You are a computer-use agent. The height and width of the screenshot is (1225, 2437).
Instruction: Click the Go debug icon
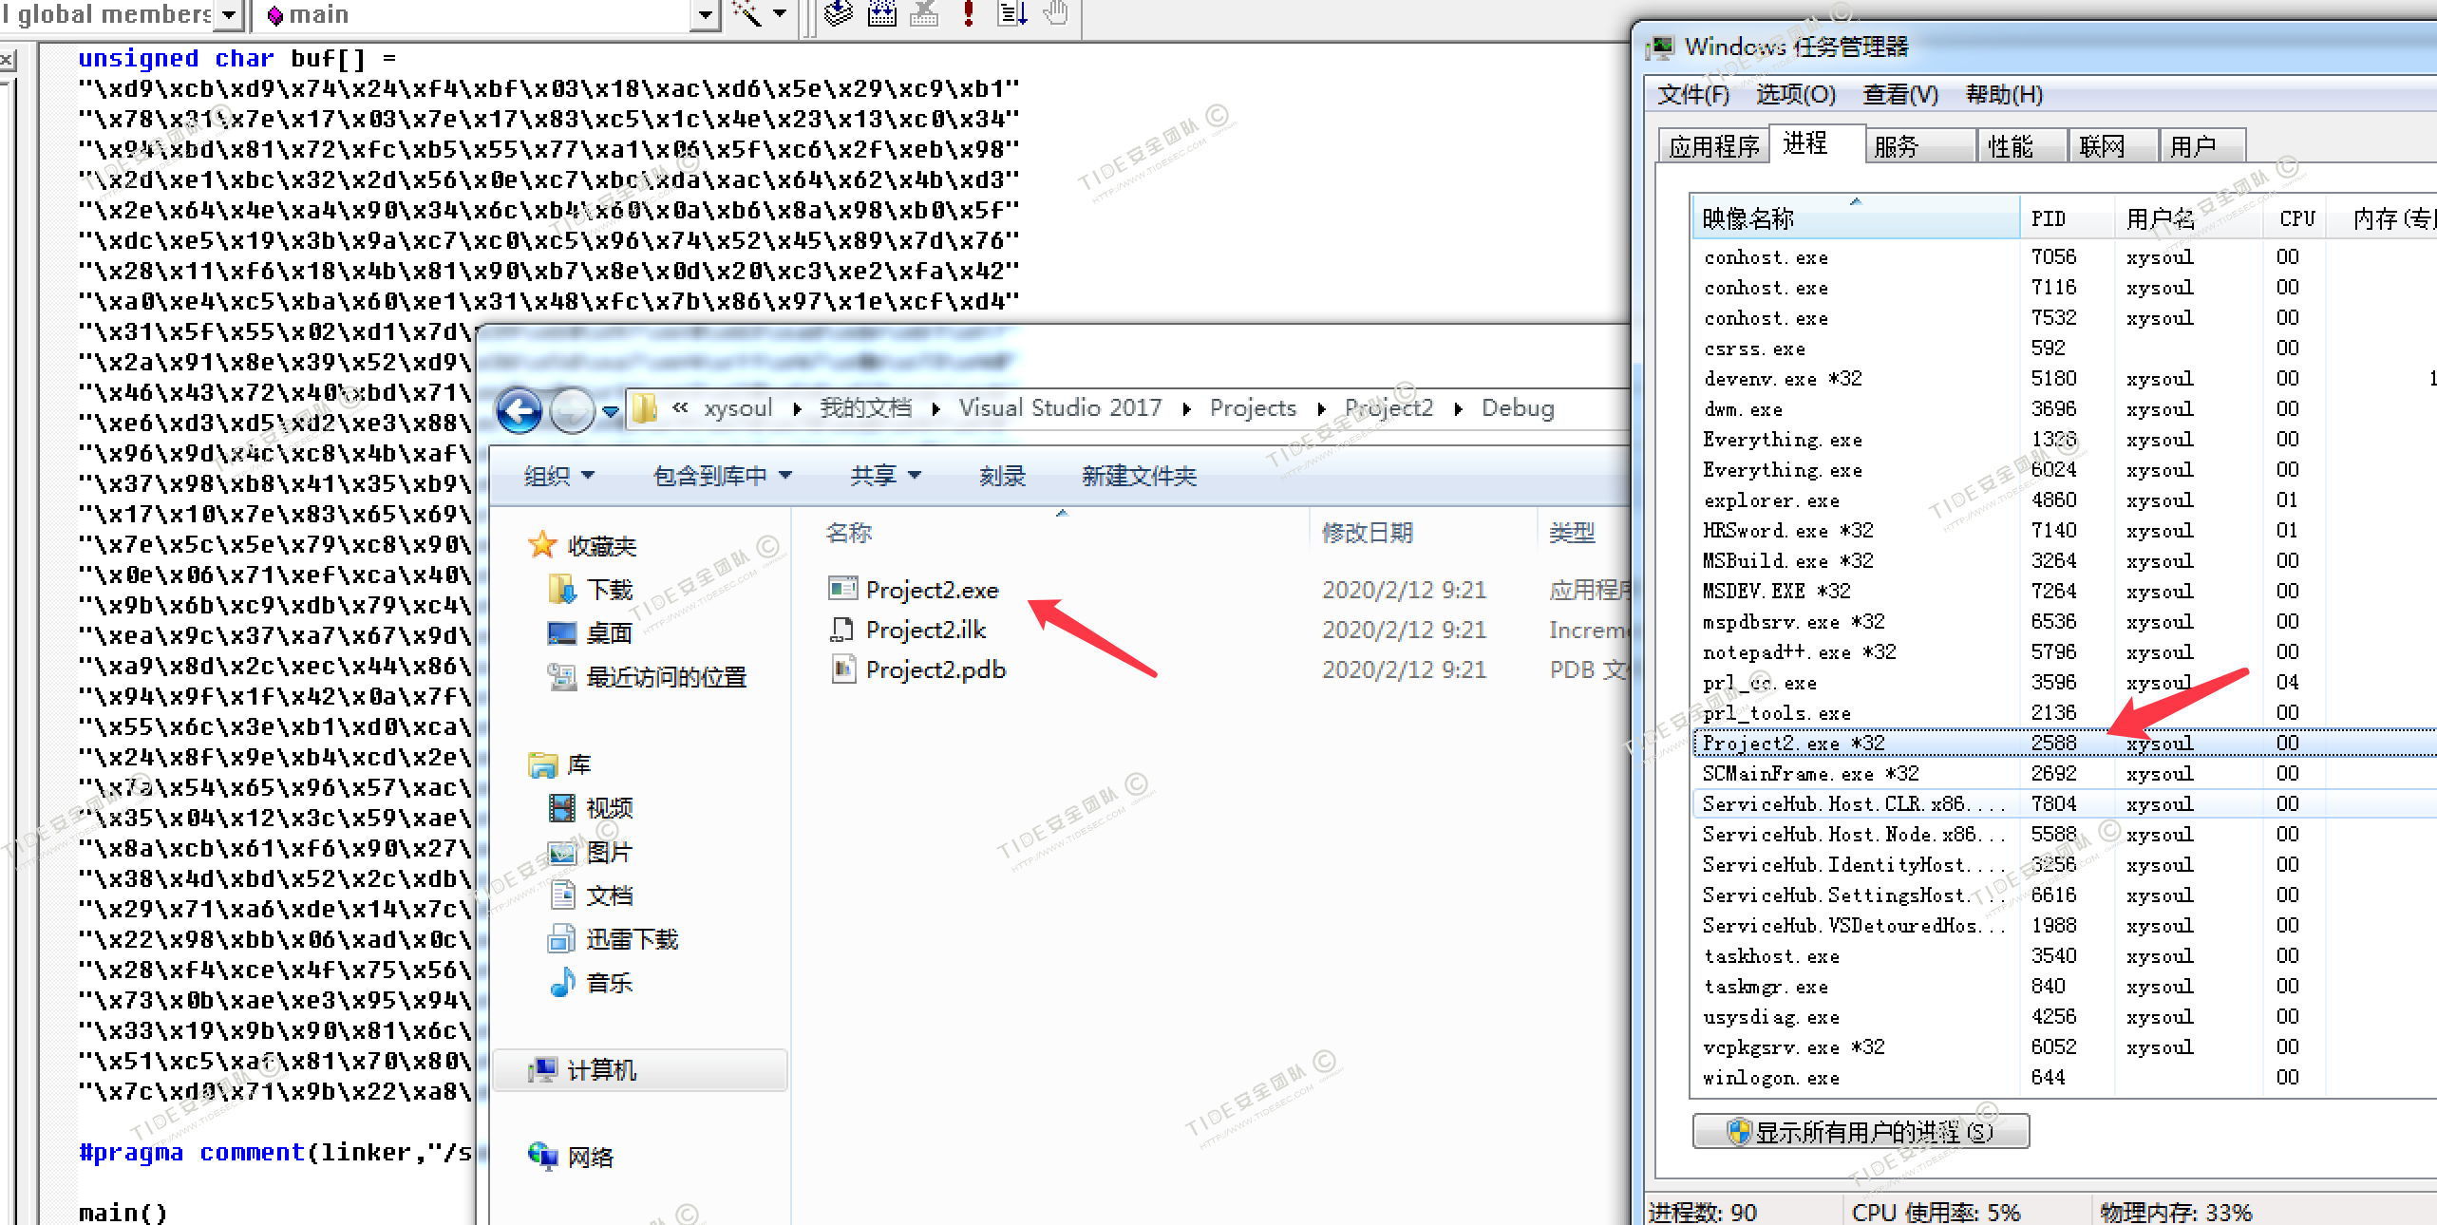pyautogui.click(x=1011, y=13)
